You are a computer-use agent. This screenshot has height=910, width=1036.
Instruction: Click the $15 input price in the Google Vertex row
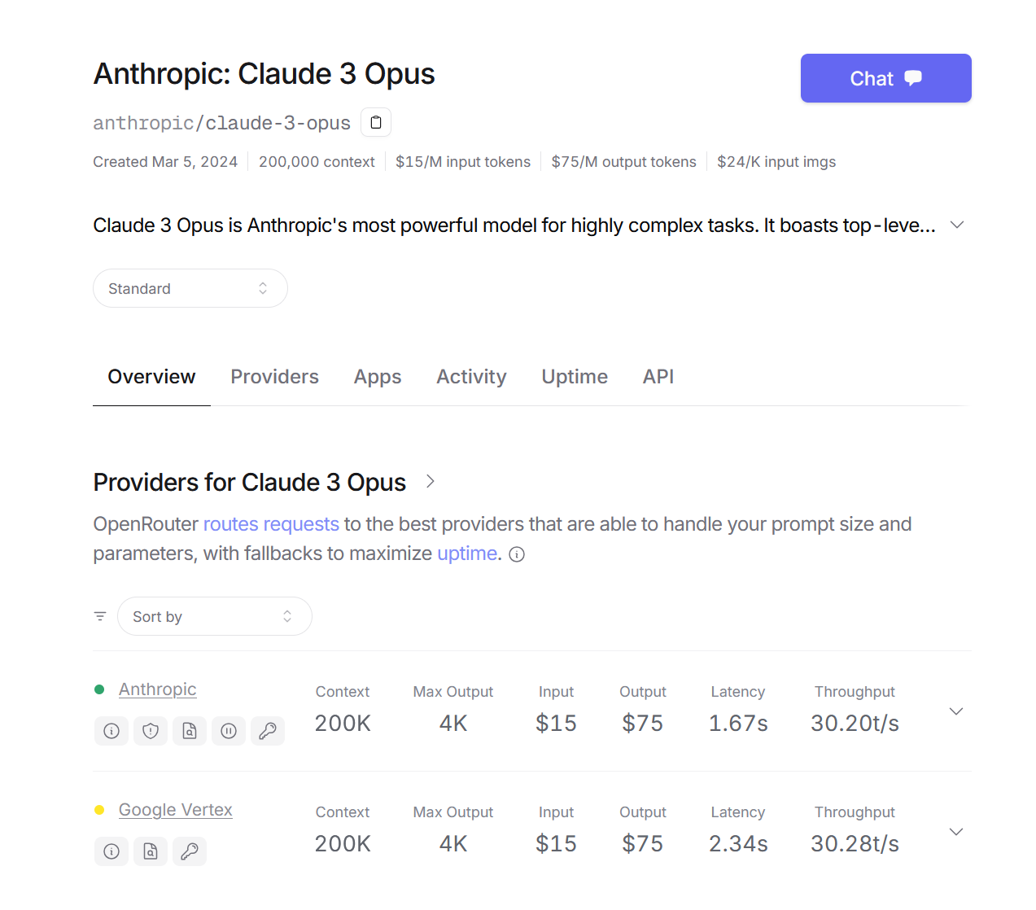[556, 843]
